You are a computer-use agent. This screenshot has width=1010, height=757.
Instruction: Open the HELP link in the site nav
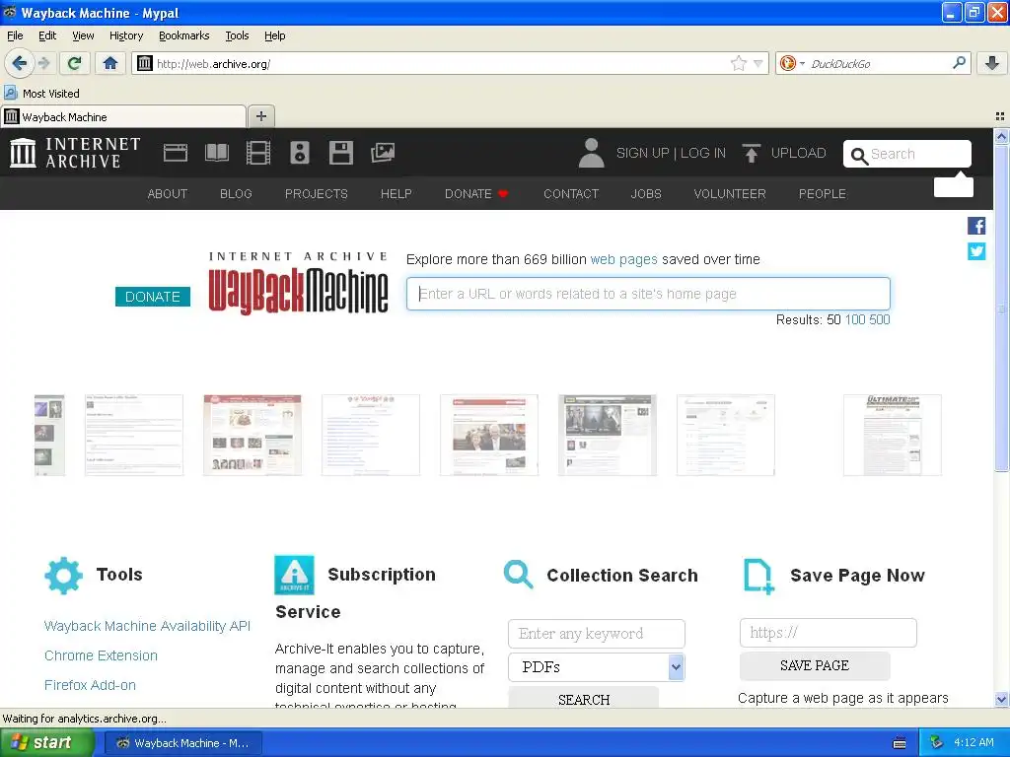(397, 194)
